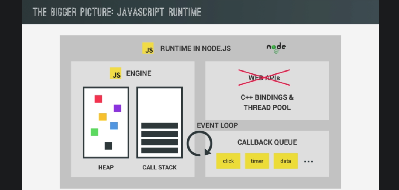
Task: Select the yellow 'data' callback box
Action: 286,161
